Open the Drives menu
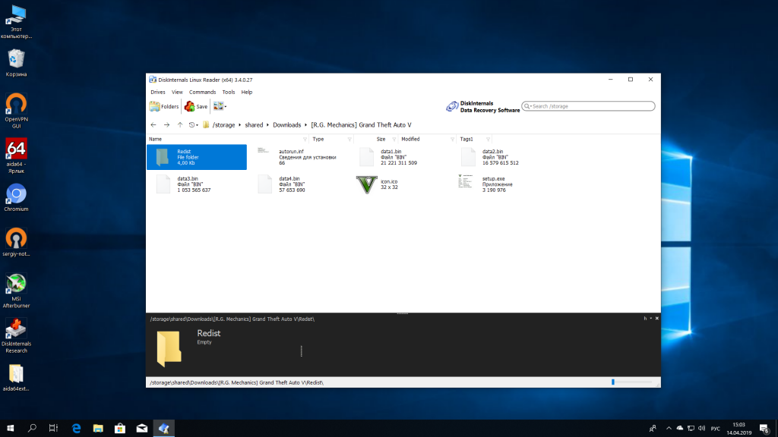 157,92
